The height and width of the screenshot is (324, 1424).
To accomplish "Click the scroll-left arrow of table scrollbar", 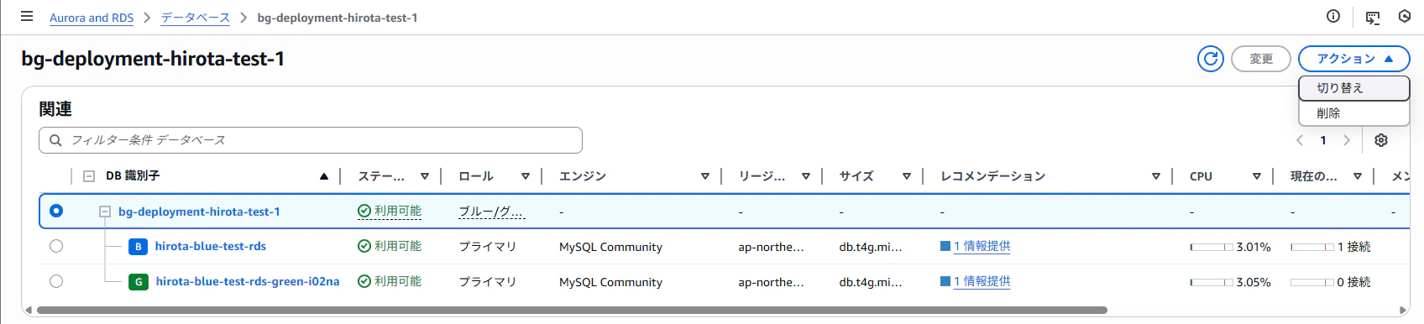I will point(29,310).
